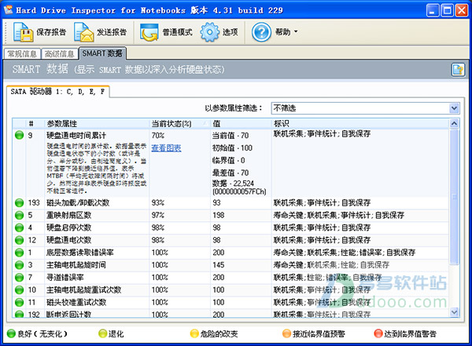Click the vertical scrollbar thumb

click(454, 197)
